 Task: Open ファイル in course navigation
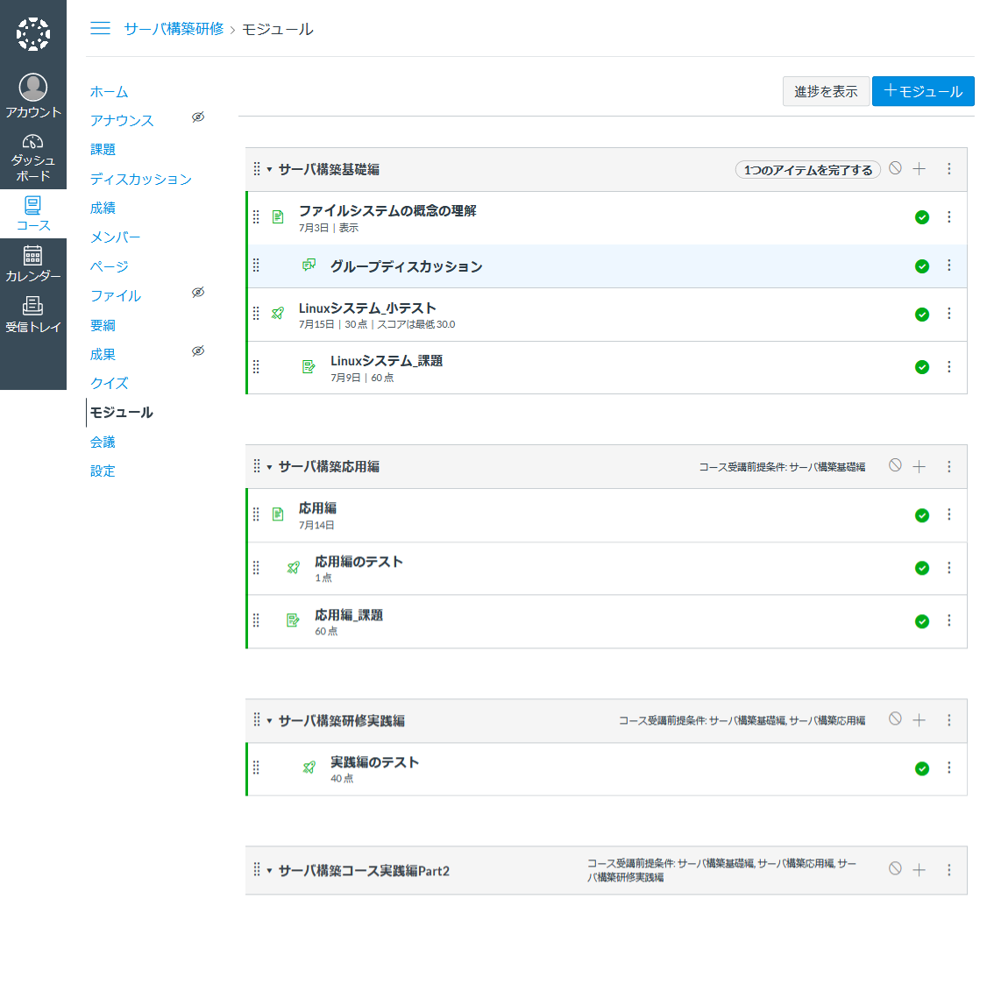[115, 296]
